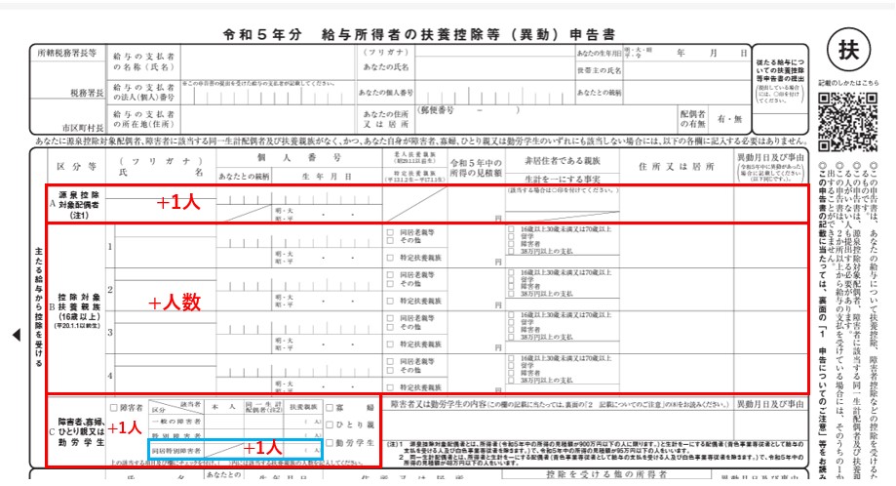Click the 生計を一にする事実 header
Image resolution: width=896 pixels, height=486 pixels.
point(563,179)
